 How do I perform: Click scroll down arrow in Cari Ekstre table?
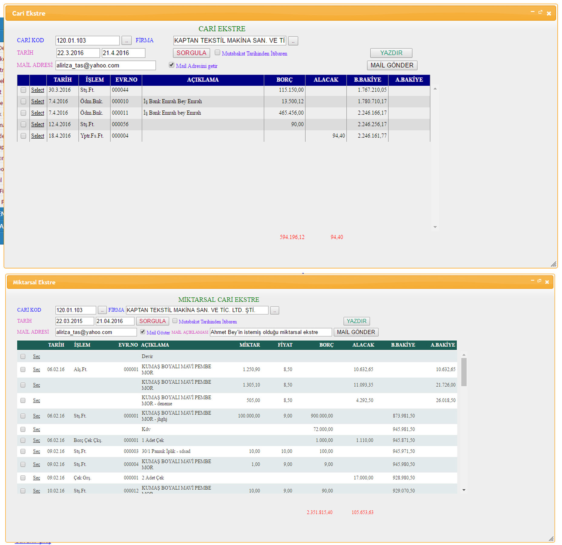coord(435,227)
